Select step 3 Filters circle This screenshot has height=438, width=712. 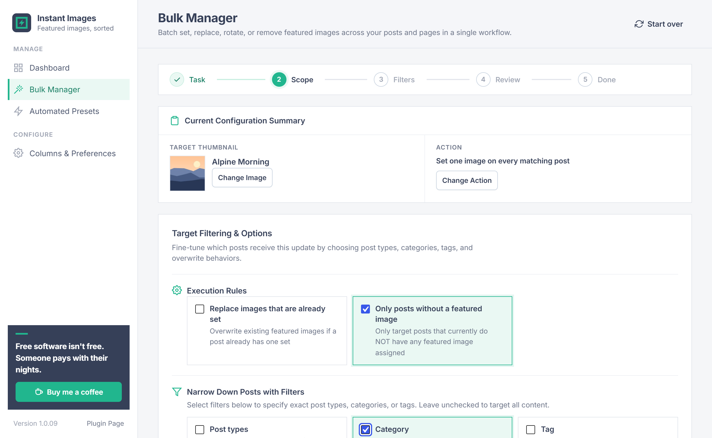point(381,79)
